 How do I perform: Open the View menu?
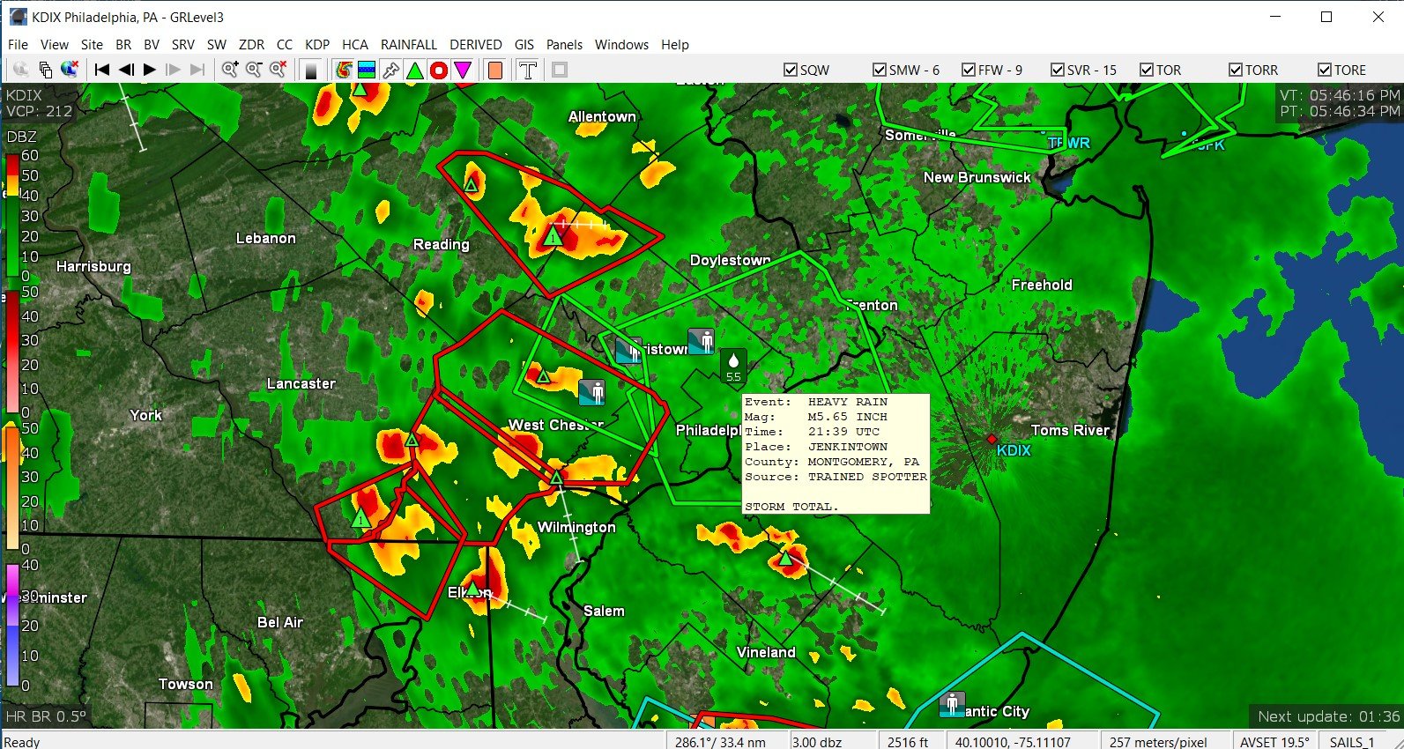click(x=54, y=44)
